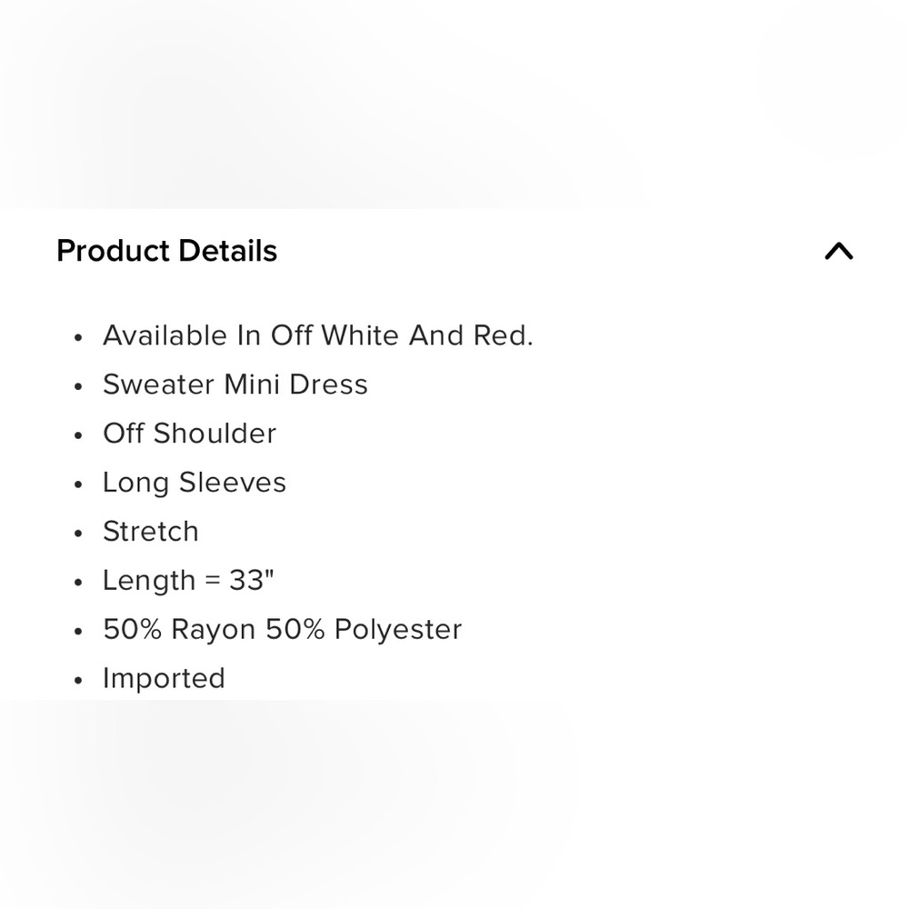Viewport: 909px width, 909px height.
Task: Click the Imported detail text
Action: click(164, 678)
